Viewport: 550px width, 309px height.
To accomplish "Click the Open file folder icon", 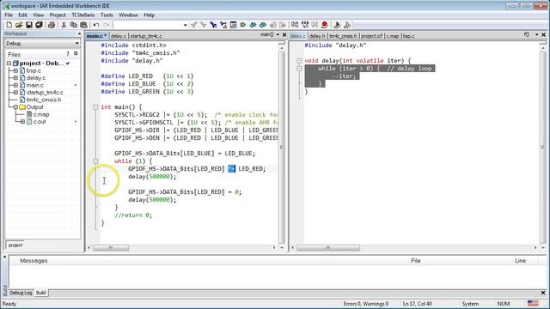I will click(x=19, y=25).
